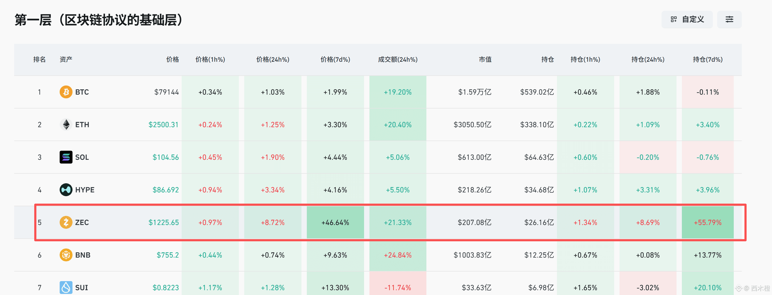
Task: Click the BTC coin icon
Action: (x=66, y=92)
